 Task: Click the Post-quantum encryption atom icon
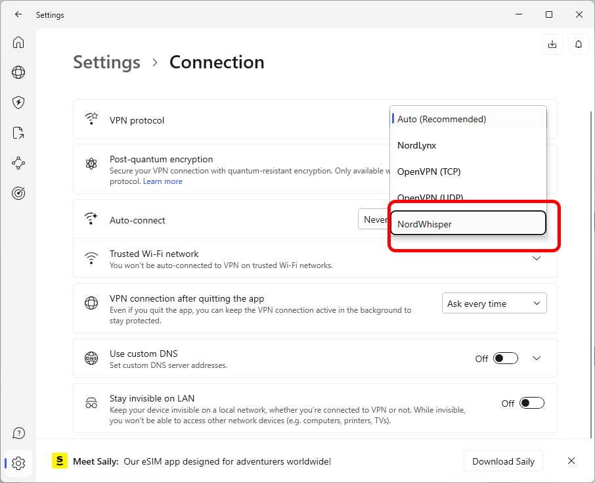91,164
